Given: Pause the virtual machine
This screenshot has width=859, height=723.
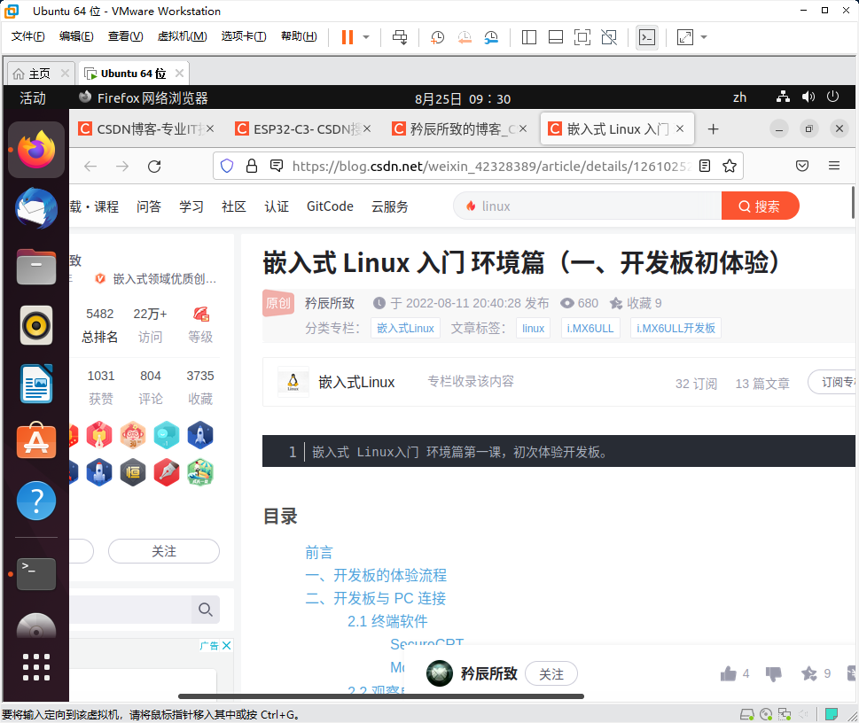Looking at the screenshot, I should [x=348, y=37].
